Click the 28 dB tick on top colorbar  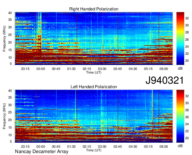click(x=187, y=32)
